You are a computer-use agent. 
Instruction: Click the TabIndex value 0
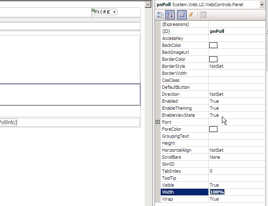coord(211,171)
